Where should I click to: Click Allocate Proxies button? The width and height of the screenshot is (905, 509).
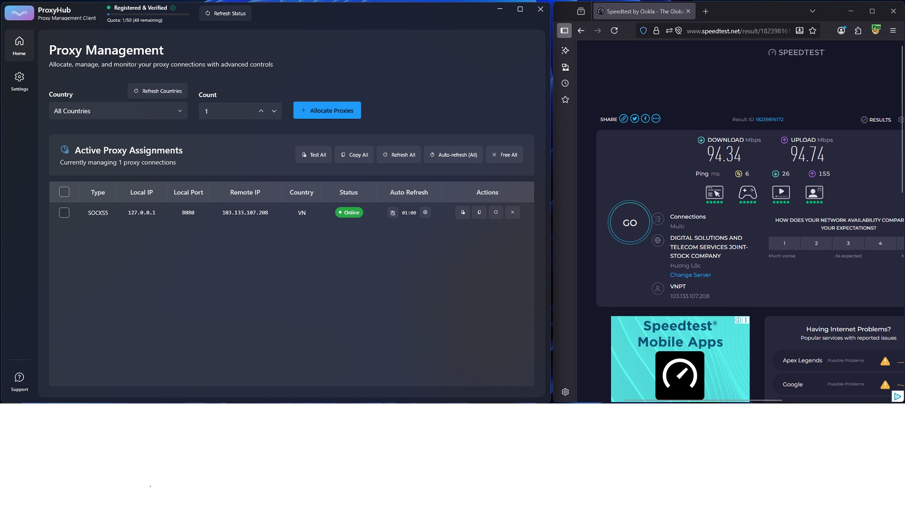pyautogui.click(x=327, y=110)
